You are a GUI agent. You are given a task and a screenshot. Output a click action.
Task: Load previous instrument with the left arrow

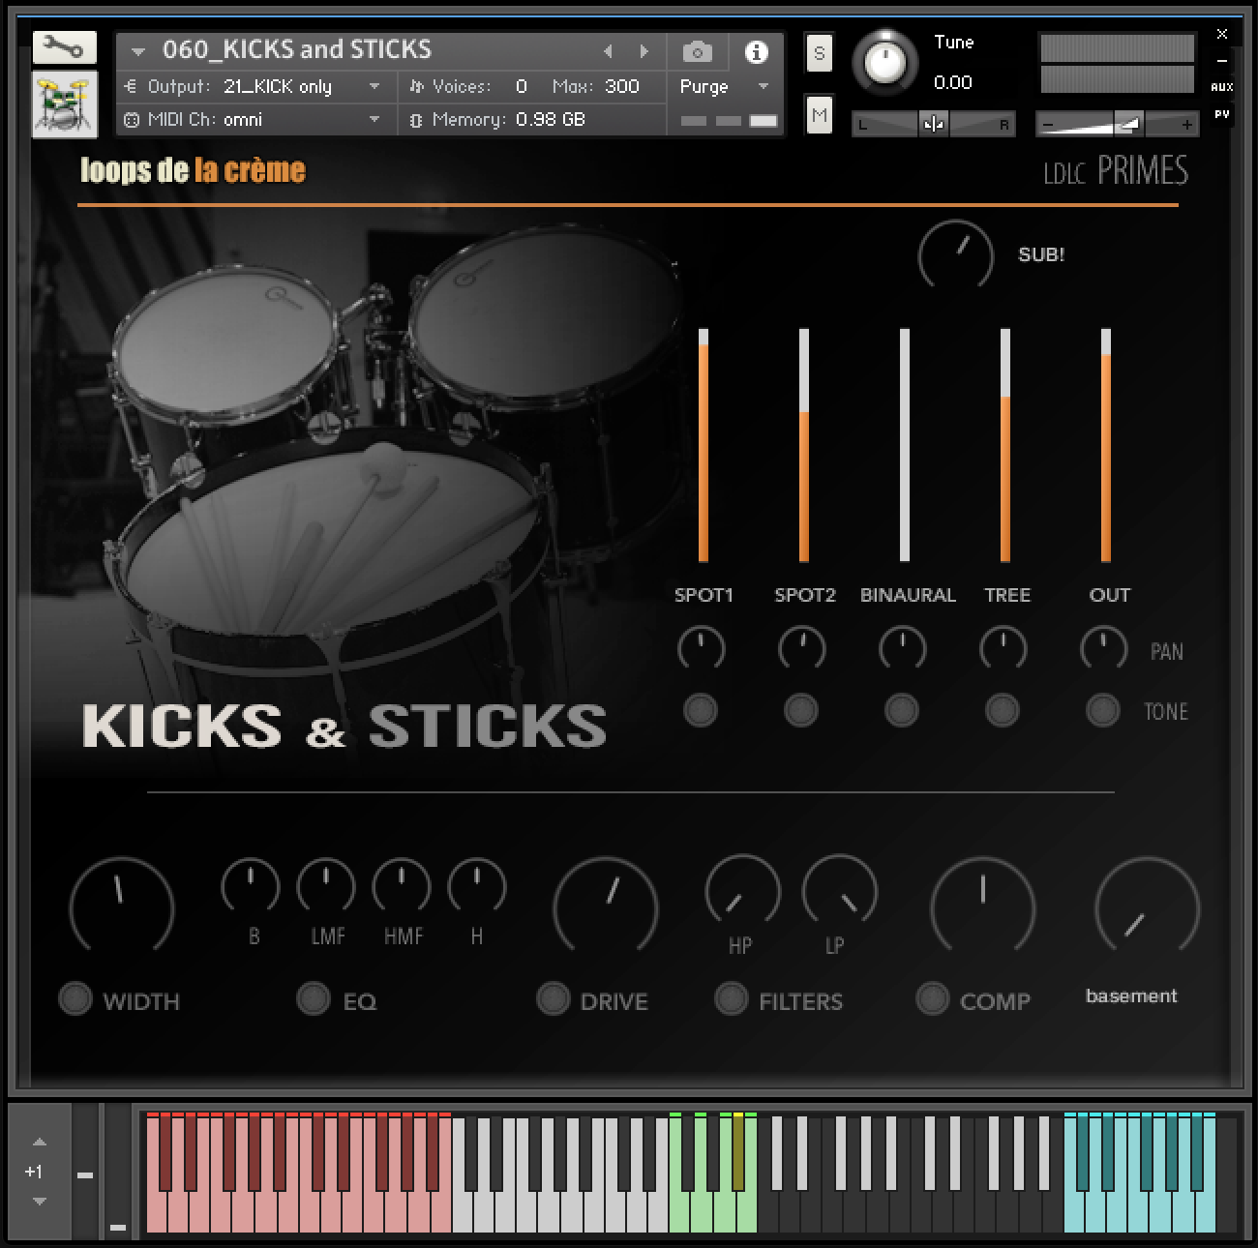[x=608, y=51]
